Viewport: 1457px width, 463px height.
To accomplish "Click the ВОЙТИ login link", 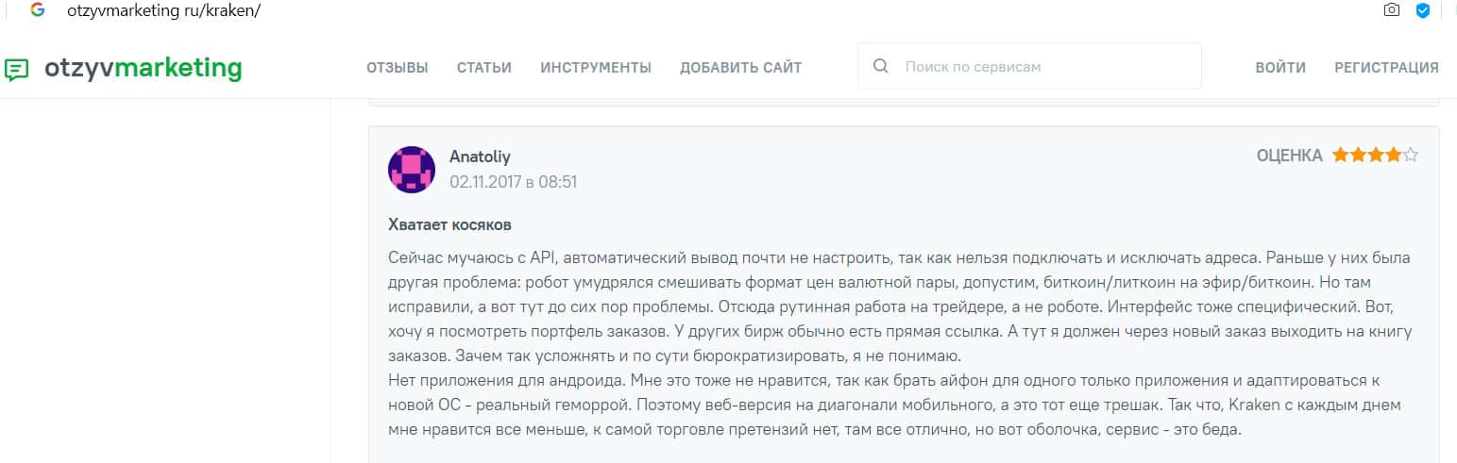I will (x=1280, y=68).
